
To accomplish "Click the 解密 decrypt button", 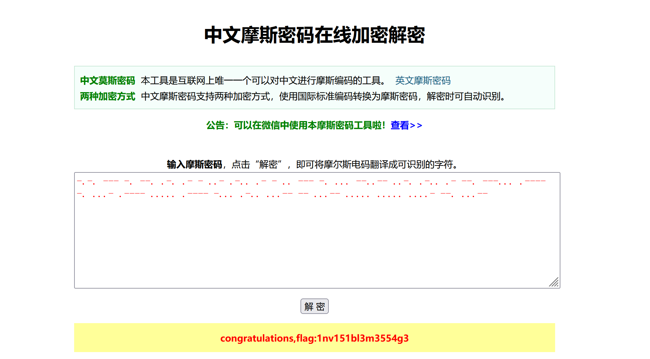I will [x=314, y=306].
